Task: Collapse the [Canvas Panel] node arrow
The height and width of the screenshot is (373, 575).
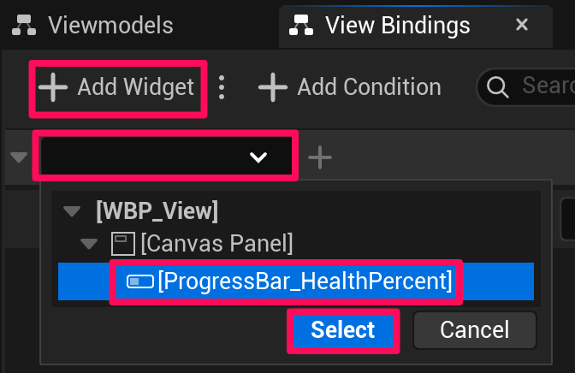Action: (90, 244)
